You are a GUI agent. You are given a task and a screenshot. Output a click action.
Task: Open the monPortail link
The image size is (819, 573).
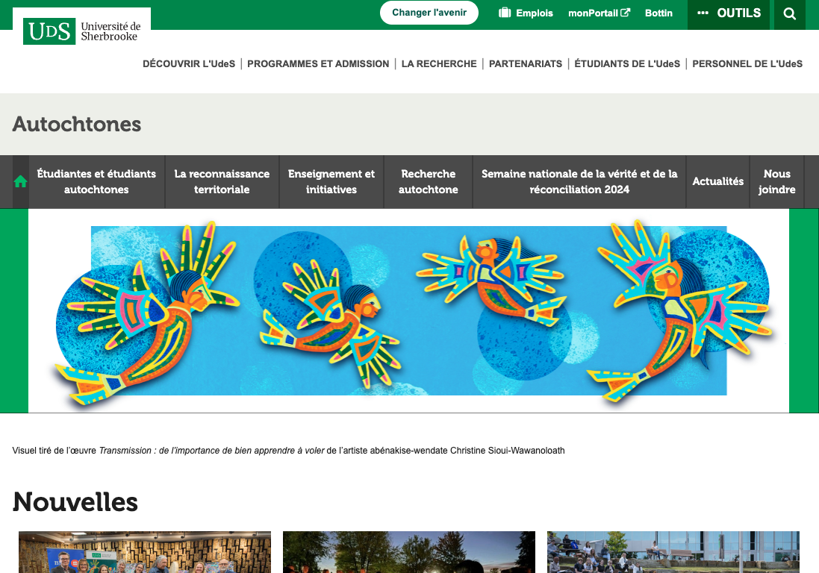[599, 13]
